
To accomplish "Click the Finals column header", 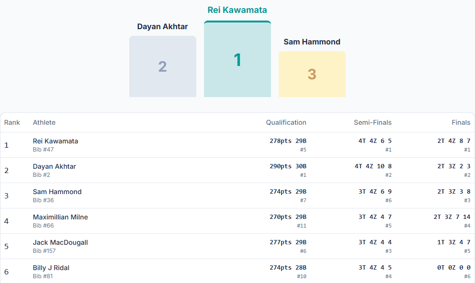I will [x=461, y=122].
